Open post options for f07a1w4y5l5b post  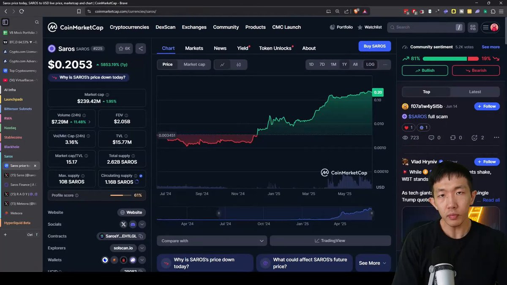(496, 138)
